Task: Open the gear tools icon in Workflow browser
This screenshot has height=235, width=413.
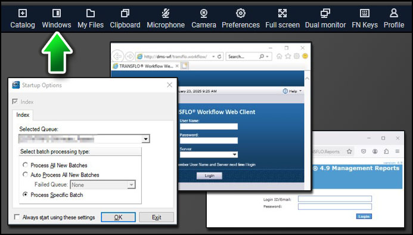Action: pos(297,56)
